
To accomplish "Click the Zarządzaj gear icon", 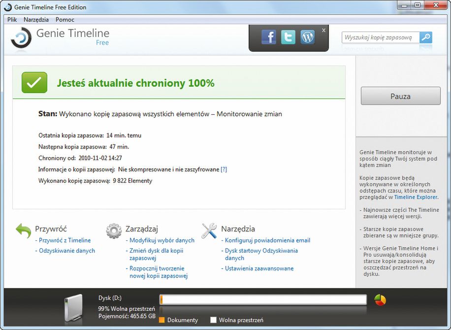I will pos(114,231).
